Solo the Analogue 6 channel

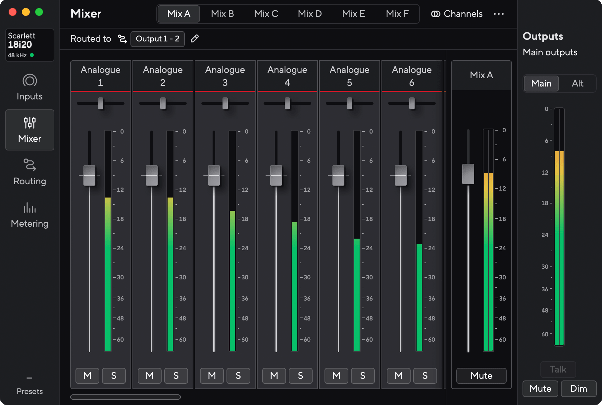pos(425,376)
